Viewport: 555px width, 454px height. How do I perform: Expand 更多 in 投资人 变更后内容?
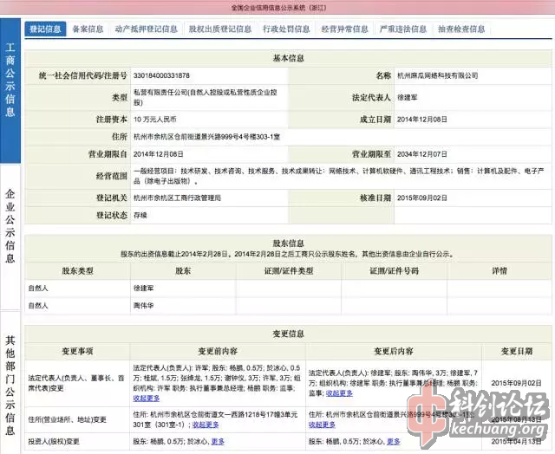tap(393, 441)
